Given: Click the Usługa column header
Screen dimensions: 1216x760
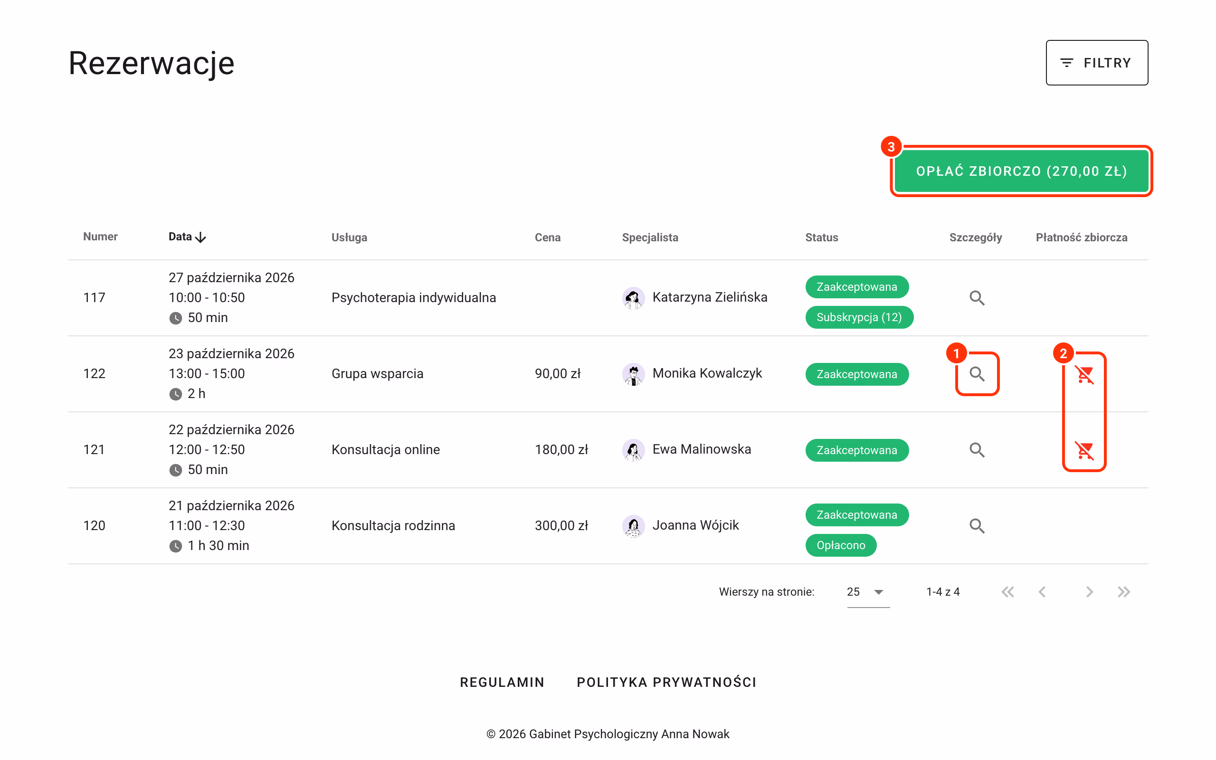Looking at the screenshot, I should pyautogui.click(x=349, y=237).
